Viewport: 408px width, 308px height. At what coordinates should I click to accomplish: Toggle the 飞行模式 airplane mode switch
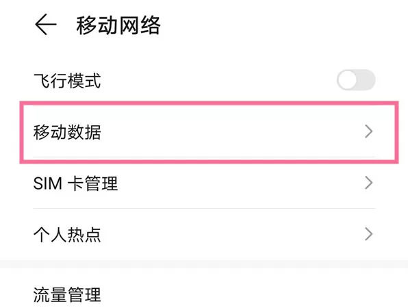tap(356, 80)
